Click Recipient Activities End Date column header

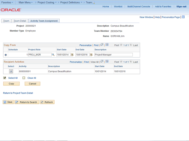click(x=118, y=66)
